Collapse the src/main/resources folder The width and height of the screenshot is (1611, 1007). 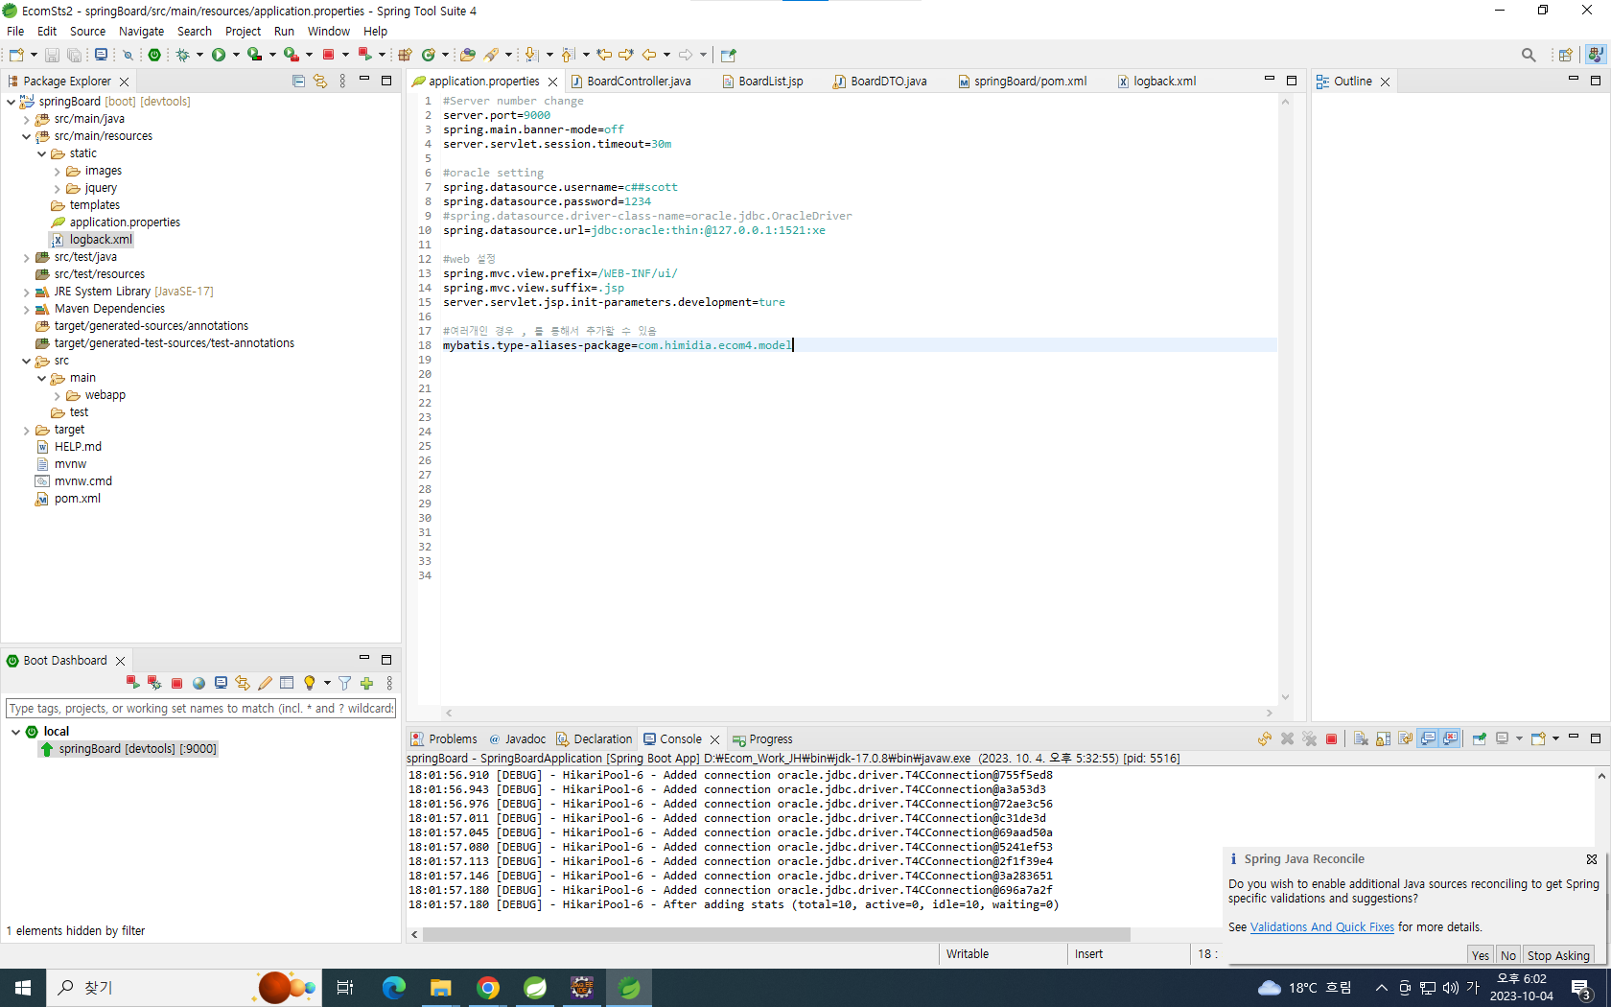click(27, 136)
